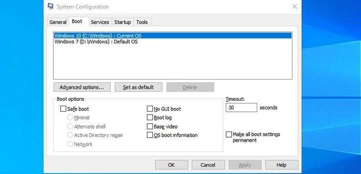Enable the Safe boot checkbox
Image resolution: width=361 pixels, height=174 pixels.
click(x=63, y=109)
